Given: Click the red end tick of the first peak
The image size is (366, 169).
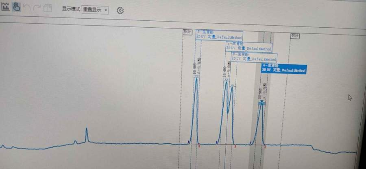Looking at the screenshot, I should point(199,145).
